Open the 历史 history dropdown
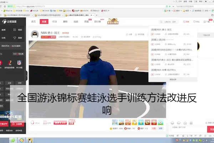The image size is (214, 143). click(x=186, y=22)
